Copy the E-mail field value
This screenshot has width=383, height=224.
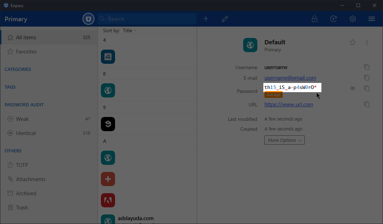367,78
